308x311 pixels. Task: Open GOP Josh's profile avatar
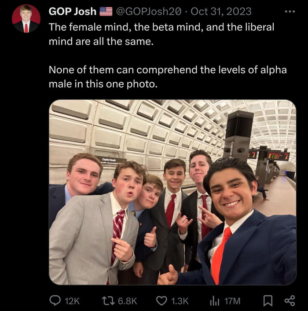pyautogui.click(x=26, y=18)
